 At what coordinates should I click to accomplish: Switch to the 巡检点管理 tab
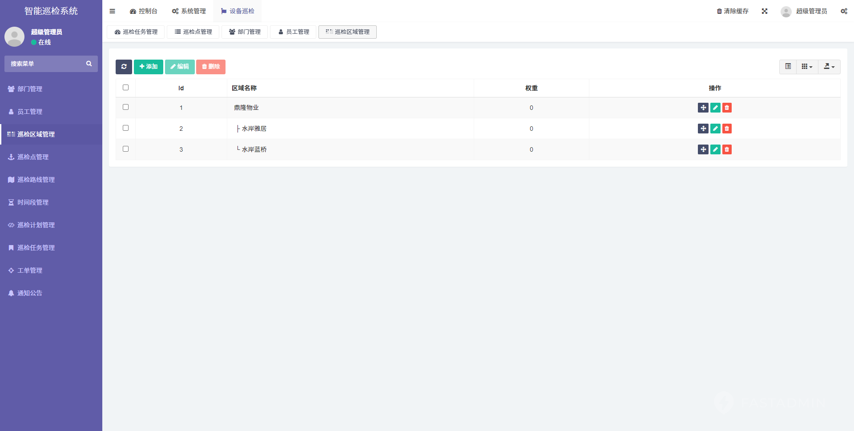click(193, 32)
